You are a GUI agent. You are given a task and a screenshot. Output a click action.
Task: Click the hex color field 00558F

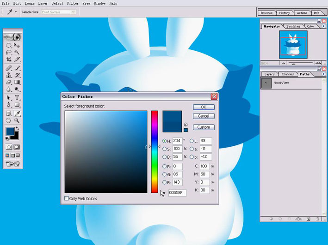pyautogui.click(x=177, y=192)
